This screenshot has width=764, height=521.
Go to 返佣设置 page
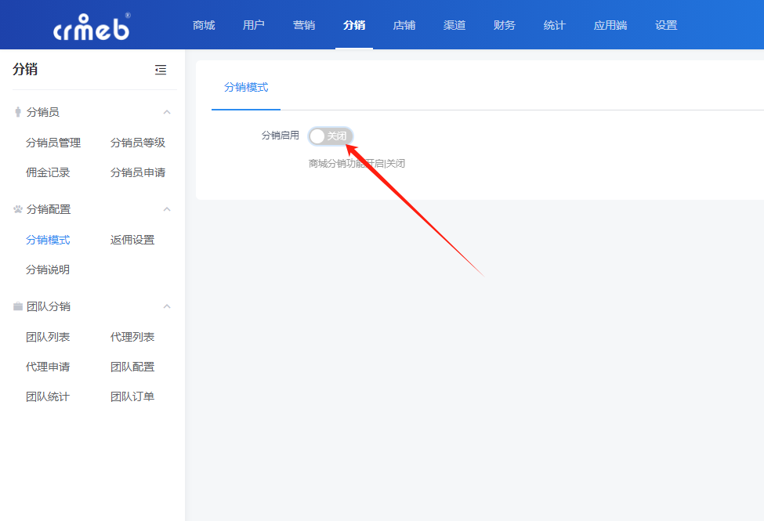point(132,240)
